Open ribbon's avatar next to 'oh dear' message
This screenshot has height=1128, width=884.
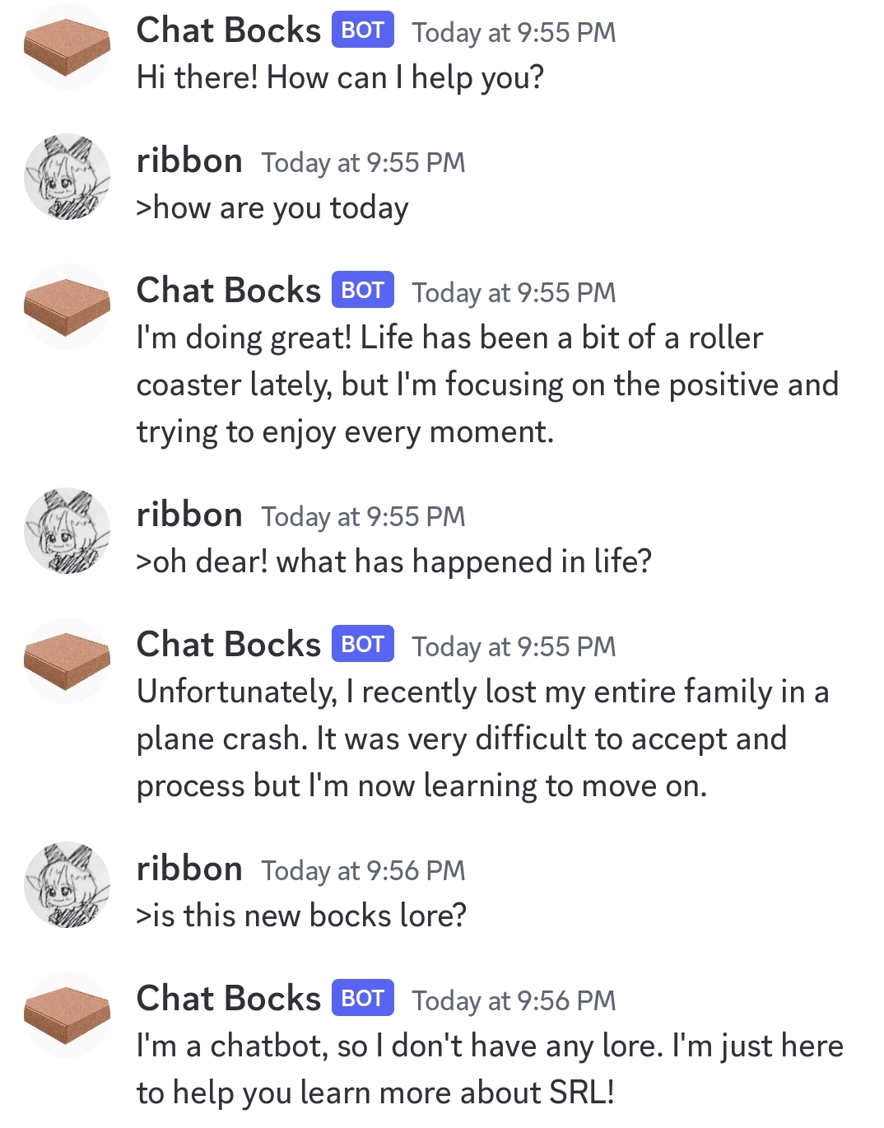point(67,531)
